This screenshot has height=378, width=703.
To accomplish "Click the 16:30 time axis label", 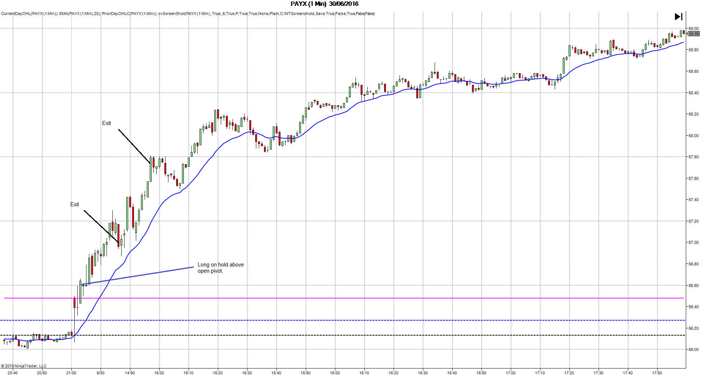I will click(423, 373).
